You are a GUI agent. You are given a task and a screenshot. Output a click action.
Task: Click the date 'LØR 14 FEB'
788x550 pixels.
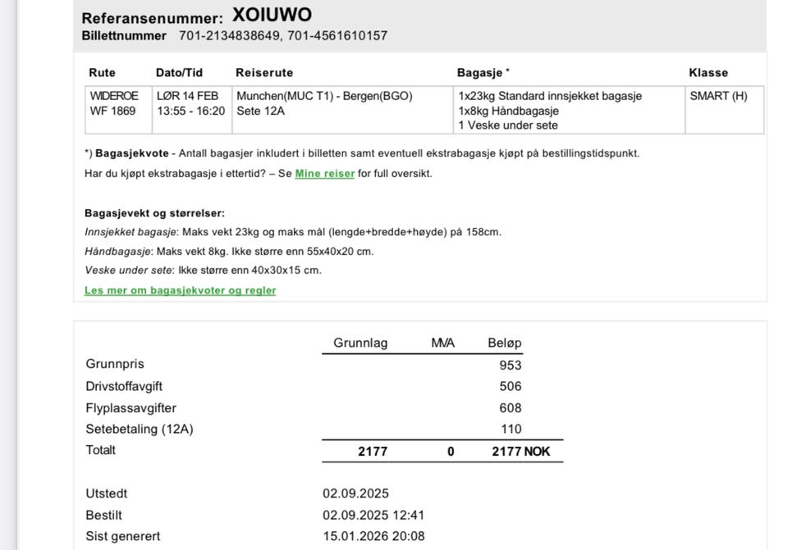click(187, 96)
